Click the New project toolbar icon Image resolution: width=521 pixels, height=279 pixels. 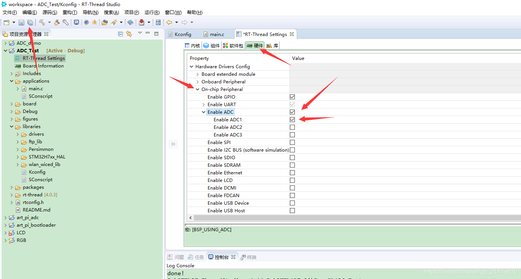[6, 22]
